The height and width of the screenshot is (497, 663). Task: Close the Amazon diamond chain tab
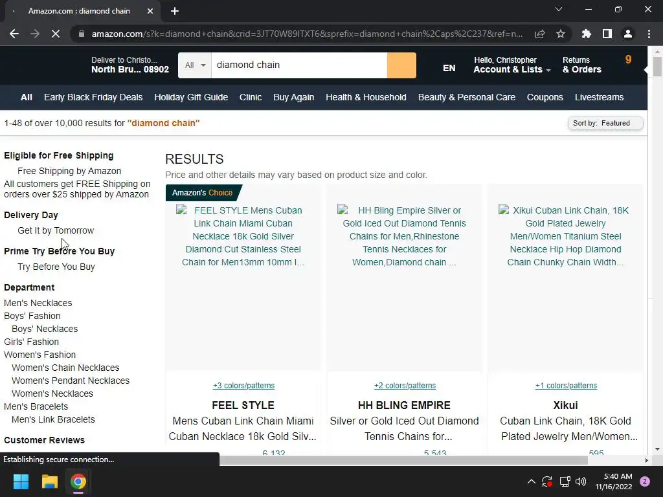pos(150,11)
